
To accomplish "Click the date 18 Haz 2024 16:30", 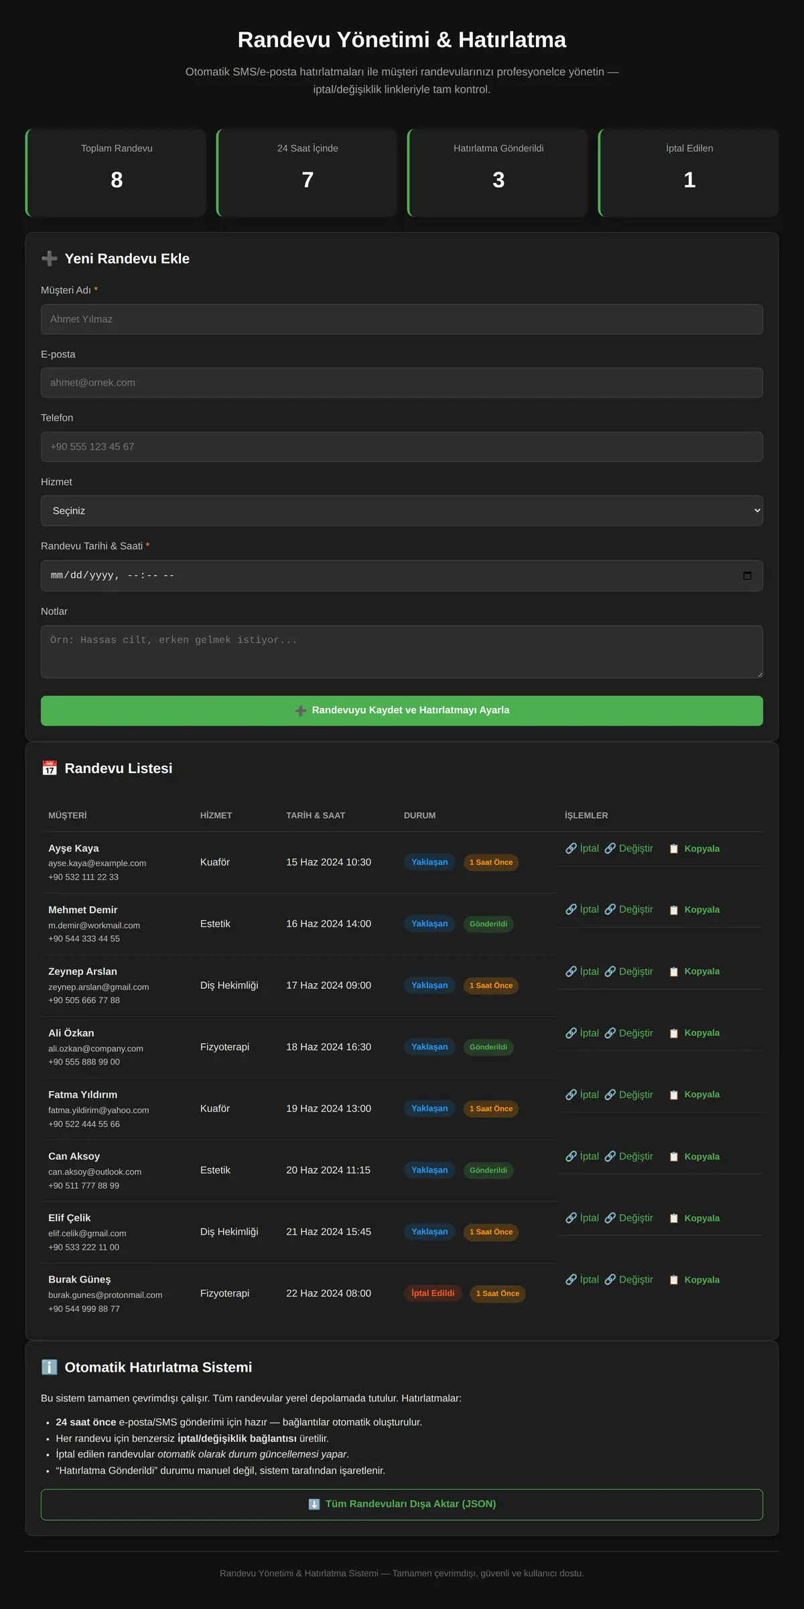I will click(328, 1047).
